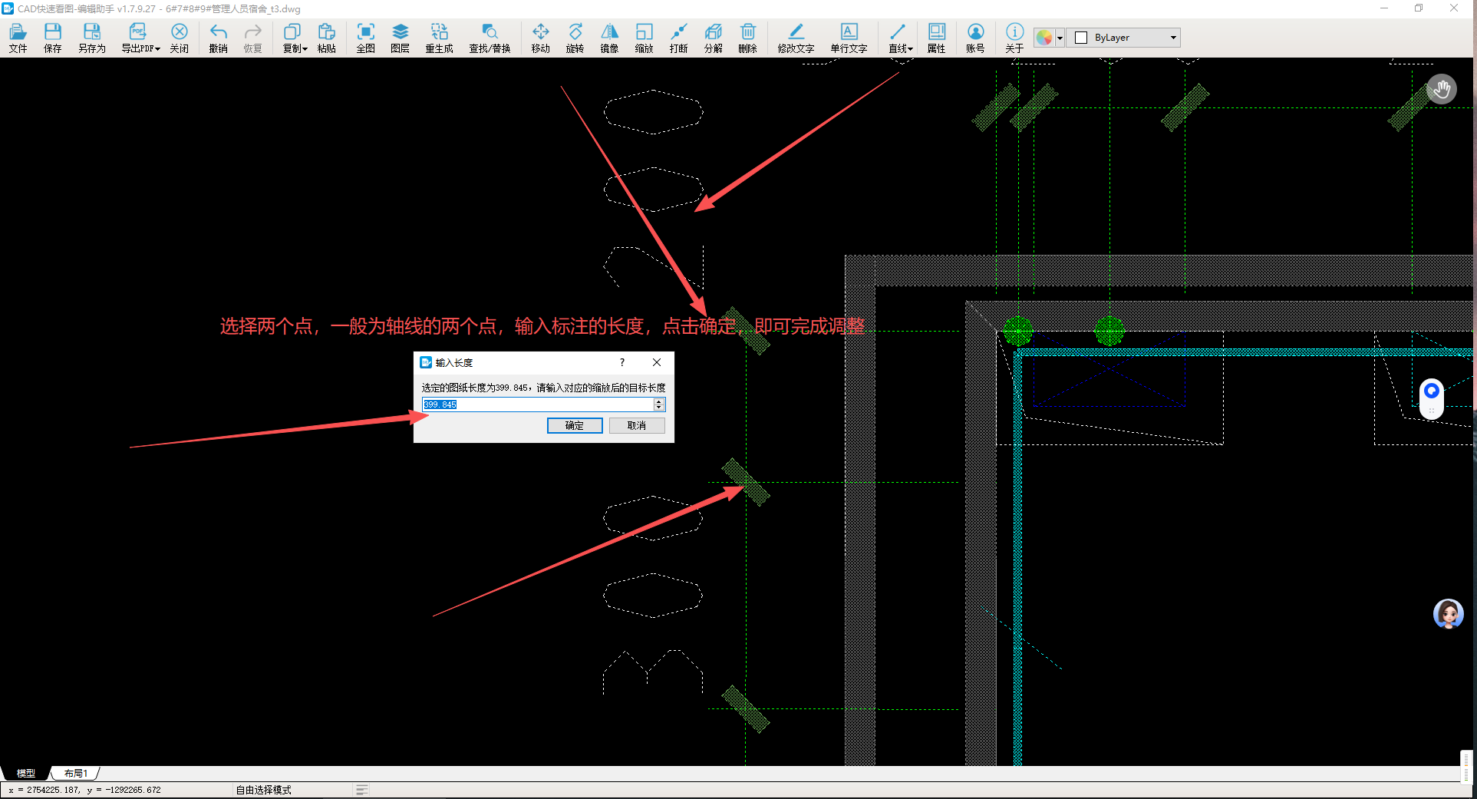
Task: Open the 账号 (Account) icon
Action: pos(975,38)
